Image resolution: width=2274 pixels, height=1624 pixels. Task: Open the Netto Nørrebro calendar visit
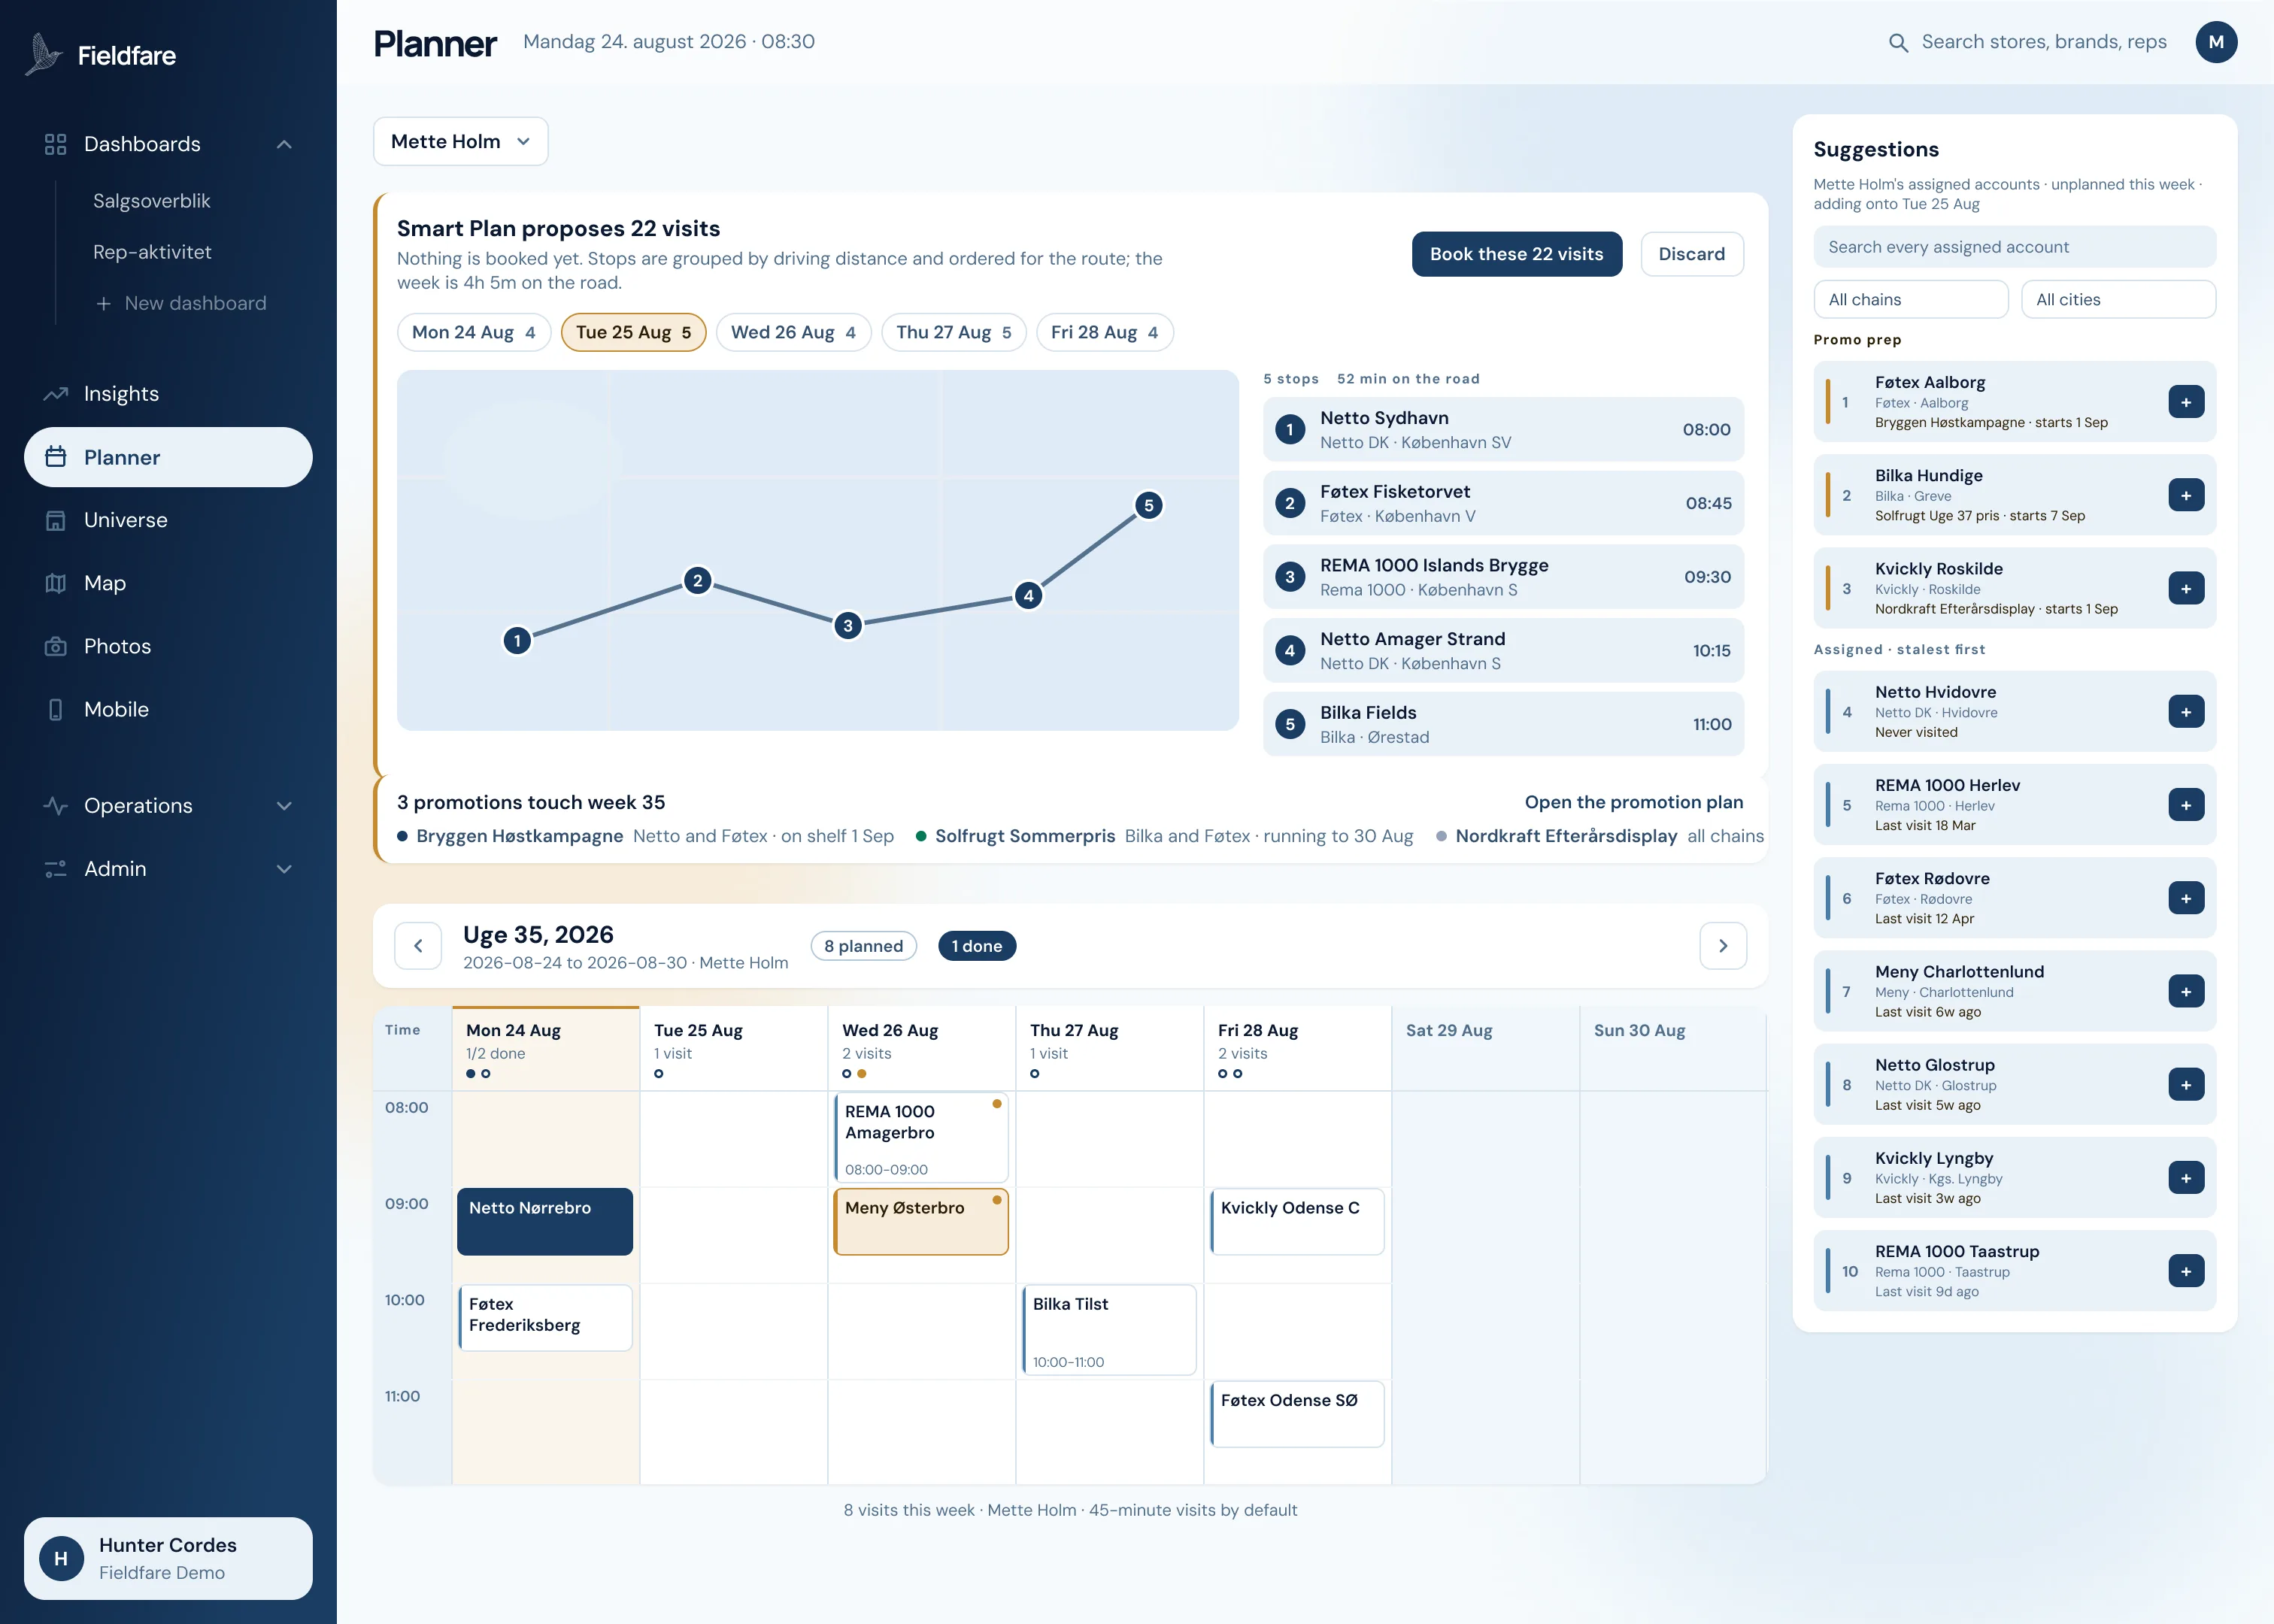[544, 1221]
